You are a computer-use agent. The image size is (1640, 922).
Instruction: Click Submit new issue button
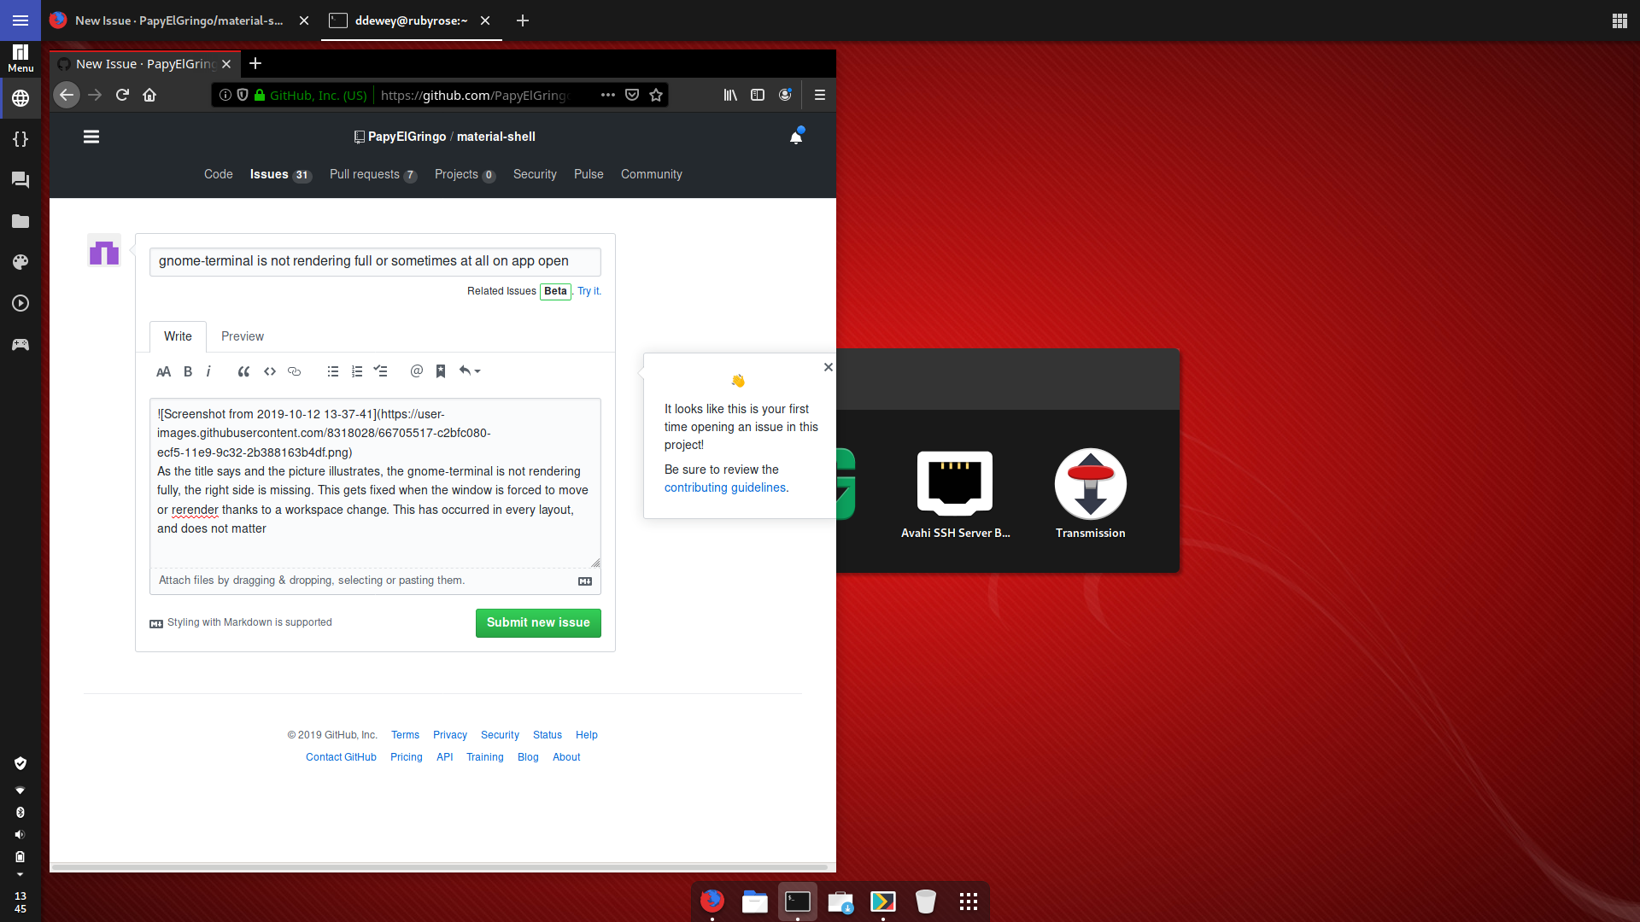[x=538, y=622]
